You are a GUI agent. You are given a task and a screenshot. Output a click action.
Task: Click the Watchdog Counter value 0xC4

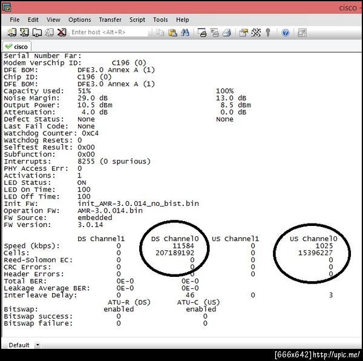coord(90,133)
